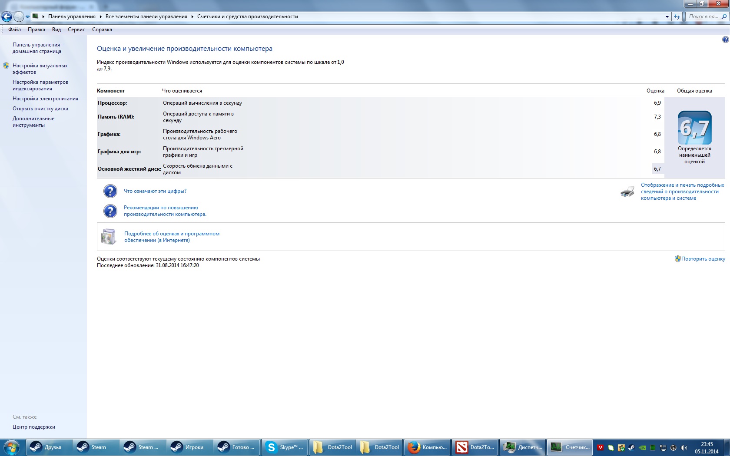Screen dimensions: 730x456
Task: Click the software box icon for online details
Action: pos(109,237)
